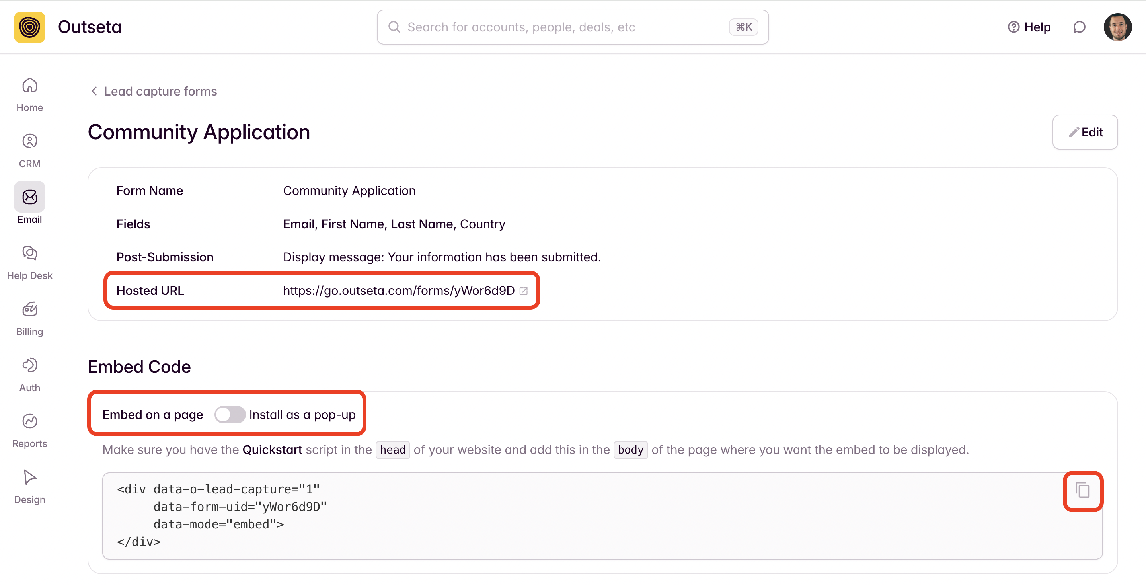This screenshot has width=1146, height=585.
Task: Toggle embed to pop-up install mode
Action: tap(230, 415)
